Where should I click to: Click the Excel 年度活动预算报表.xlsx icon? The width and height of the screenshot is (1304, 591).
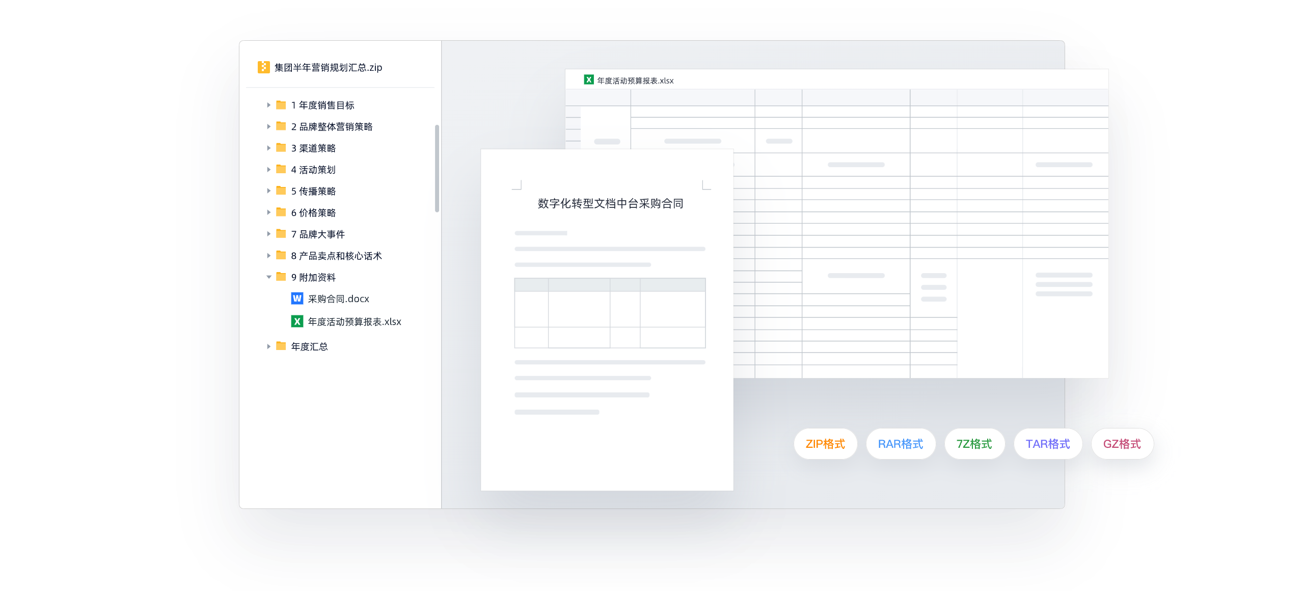295,319
